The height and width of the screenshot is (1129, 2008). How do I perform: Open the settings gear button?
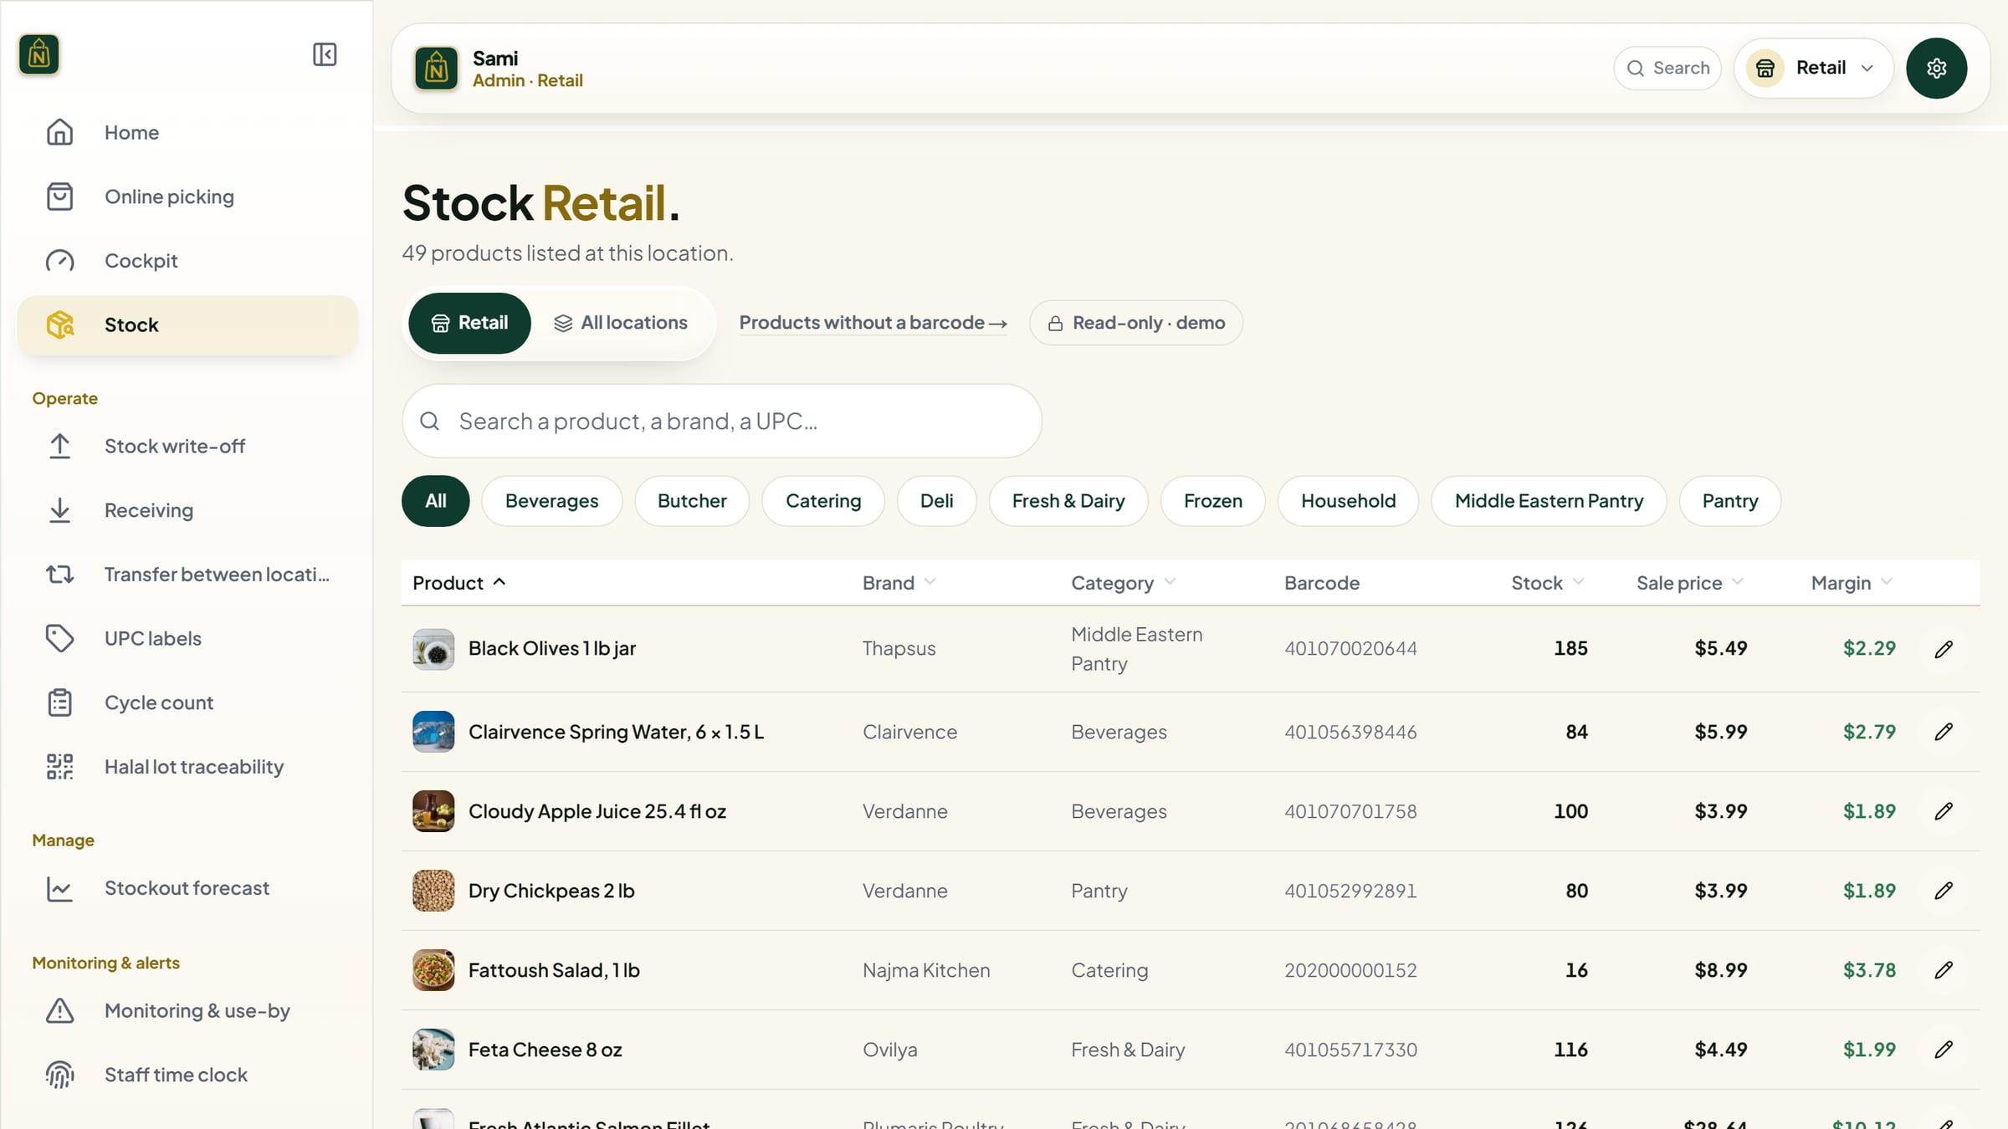coord(1936,68)
